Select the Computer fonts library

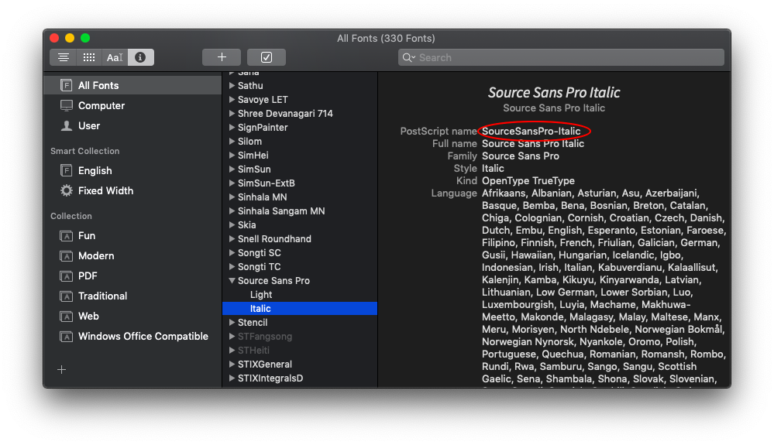101,105
